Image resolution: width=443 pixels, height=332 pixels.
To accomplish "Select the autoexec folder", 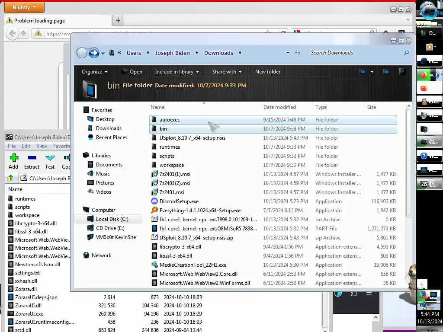I will tap(273, 120).
